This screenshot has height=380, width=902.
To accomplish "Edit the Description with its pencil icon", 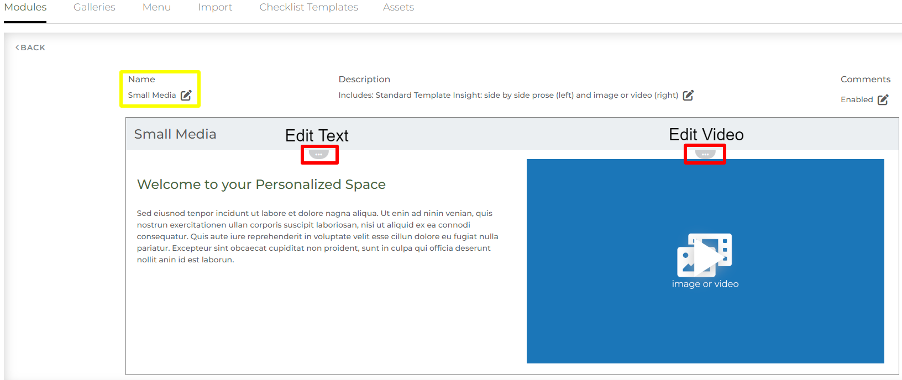I will 688,95.
